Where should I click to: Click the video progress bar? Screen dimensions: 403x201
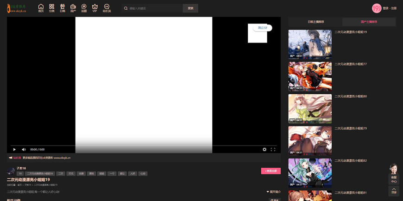[144, 146]
